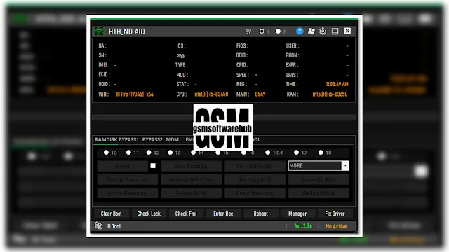This screenshot has height=252, width=449.
Task: Click the 11:03:49 AM time value
Action: pyautogui.click(x=337, y=84)
